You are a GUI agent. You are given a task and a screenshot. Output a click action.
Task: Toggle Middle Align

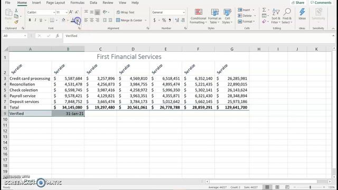pos(91,12)
